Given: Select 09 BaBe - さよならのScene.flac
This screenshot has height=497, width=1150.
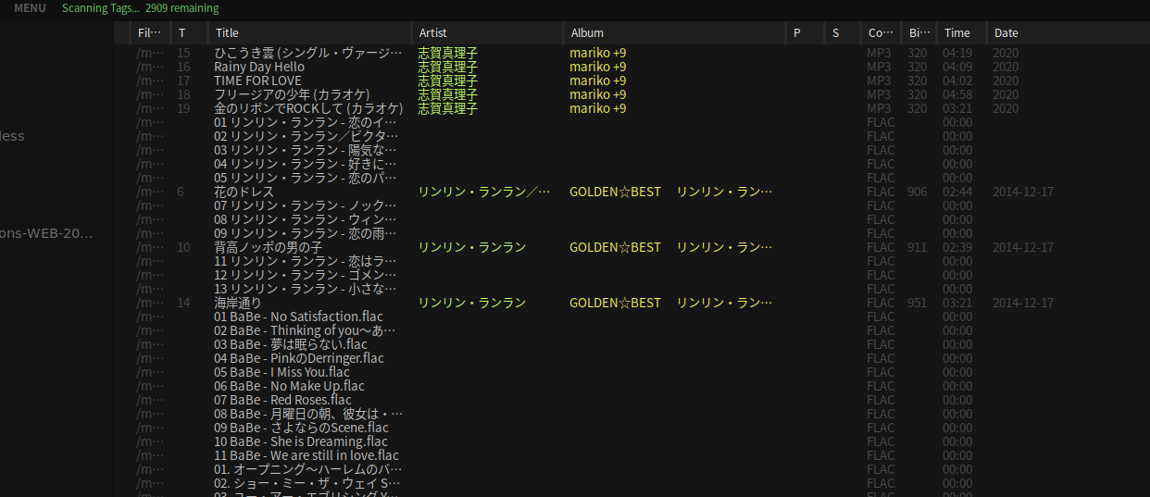Looking at the screenshot, I should click(301, 428).
